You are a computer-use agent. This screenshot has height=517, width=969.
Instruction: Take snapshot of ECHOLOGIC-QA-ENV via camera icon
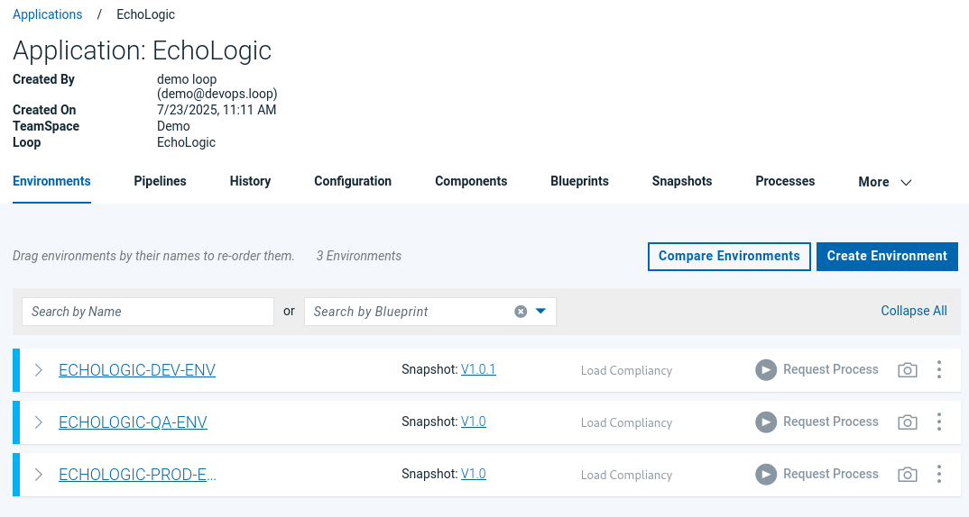908,422
